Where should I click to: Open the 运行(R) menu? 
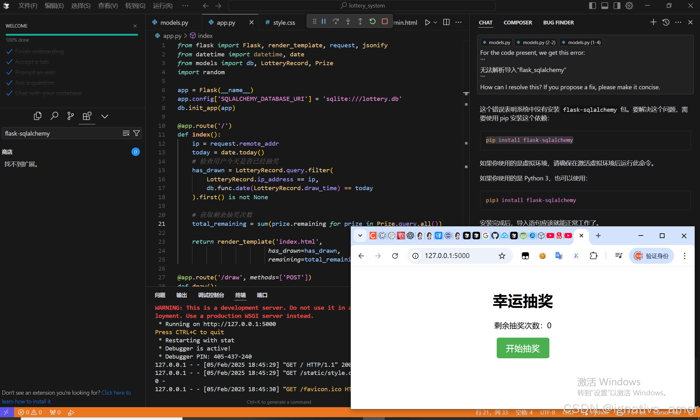[163, 6]
